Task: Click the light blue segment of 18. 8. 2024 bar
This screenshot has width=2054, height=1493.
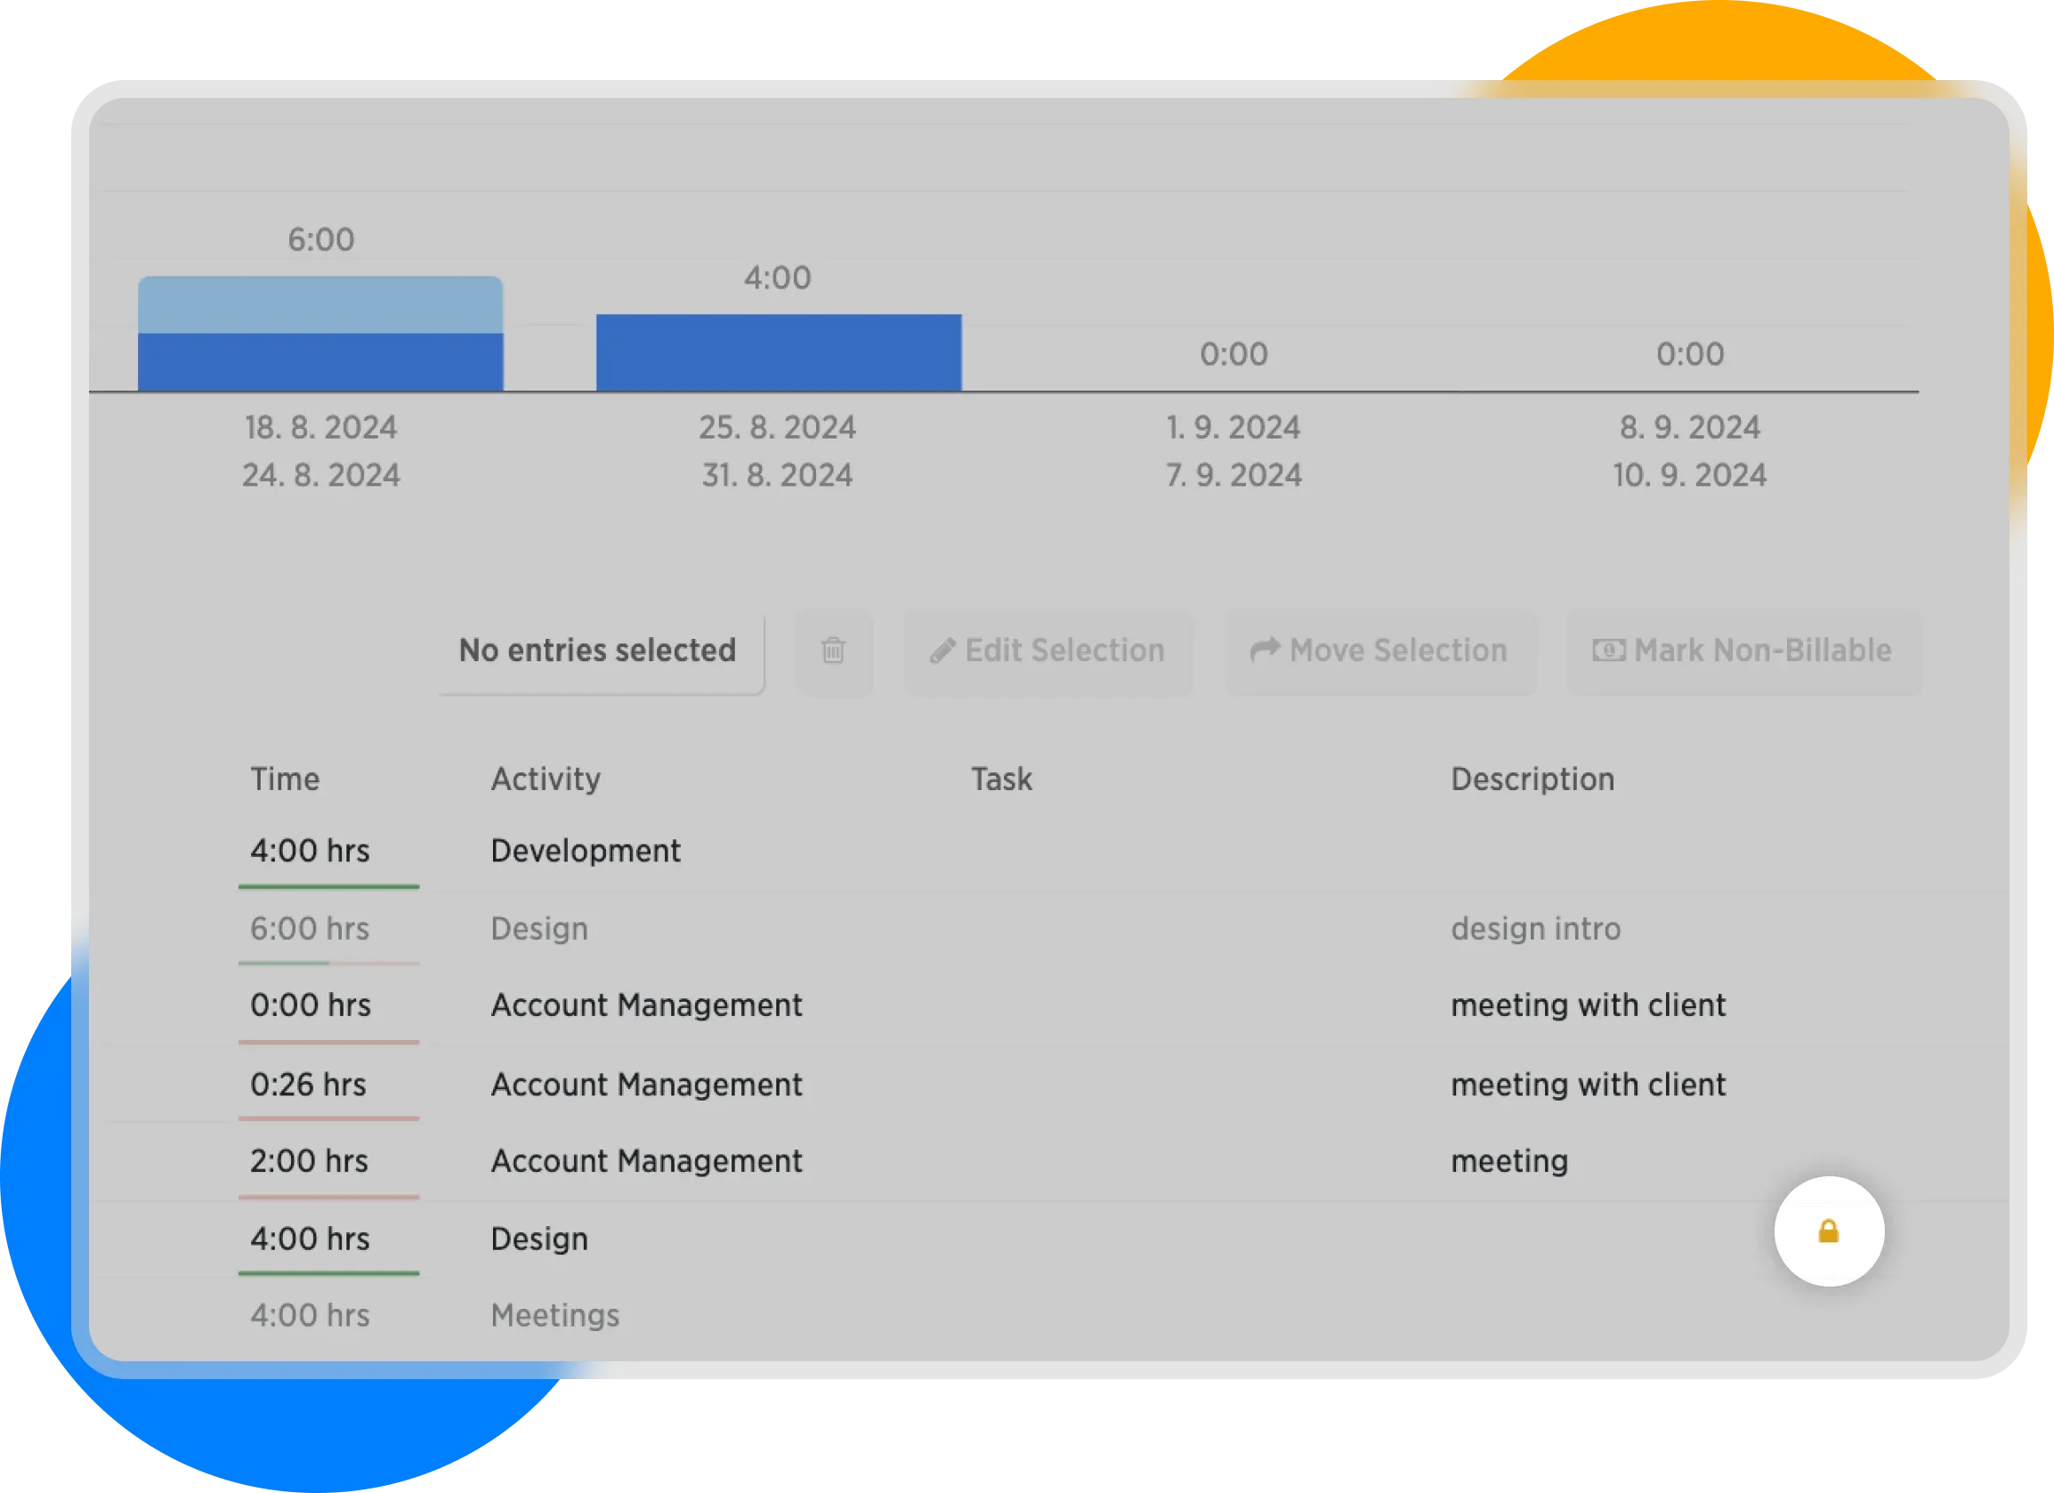Action: point(319,305)
